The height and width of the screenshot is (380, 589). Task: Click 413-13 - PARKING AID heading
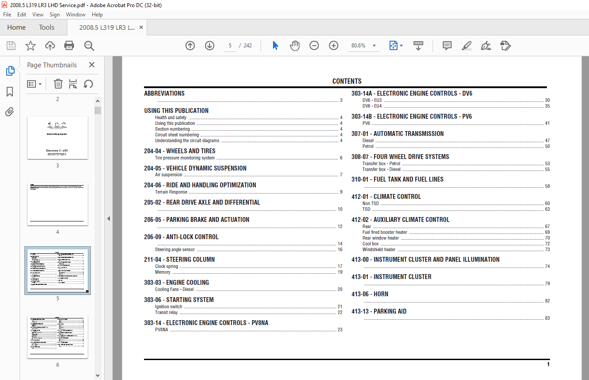pos(379,311)
